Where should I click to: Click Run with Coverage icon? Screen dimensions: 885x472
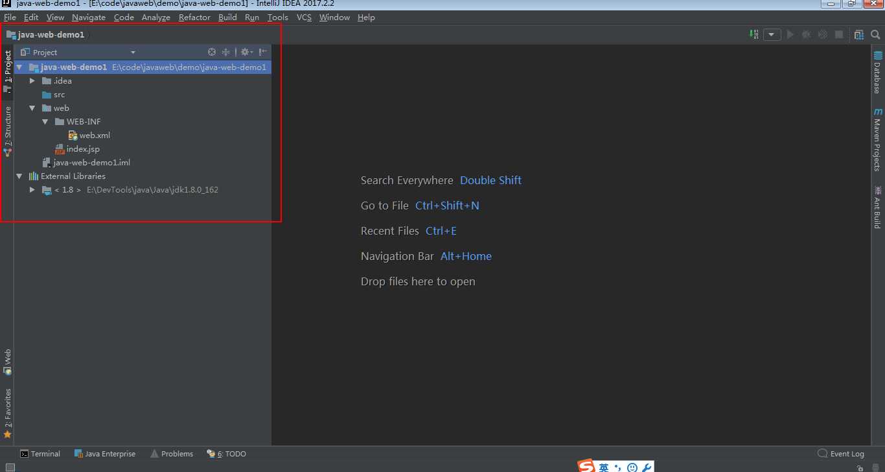pos(823,34)
